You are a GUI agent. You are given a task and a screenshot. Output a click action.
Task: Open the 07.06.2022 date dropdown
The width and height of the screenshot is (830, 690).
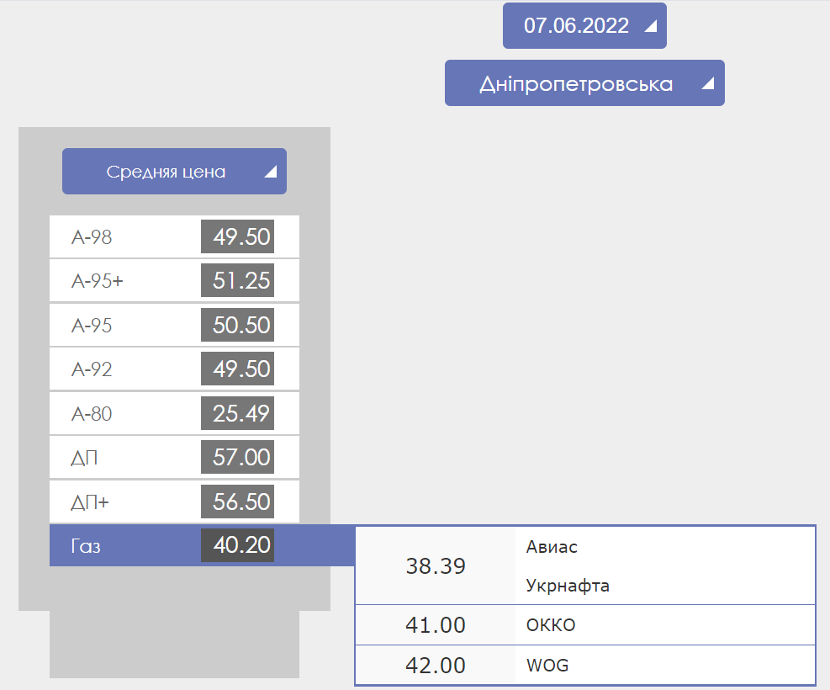coord(576,26)
